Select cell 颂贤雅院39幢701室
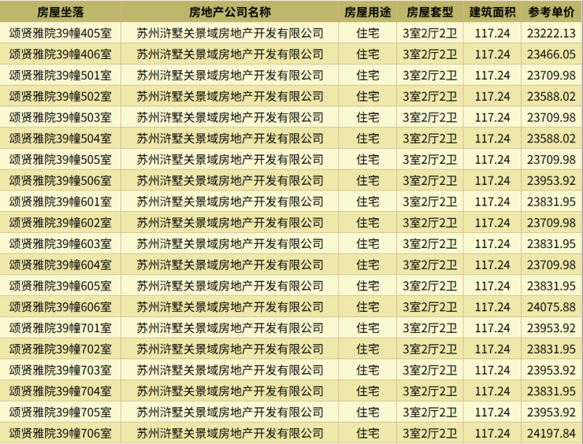 (60, 328)
